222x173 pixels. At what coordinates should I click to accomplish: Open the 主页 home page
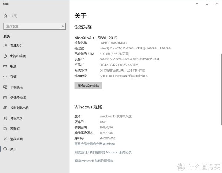pyautogui.click(x=14, y=16)
